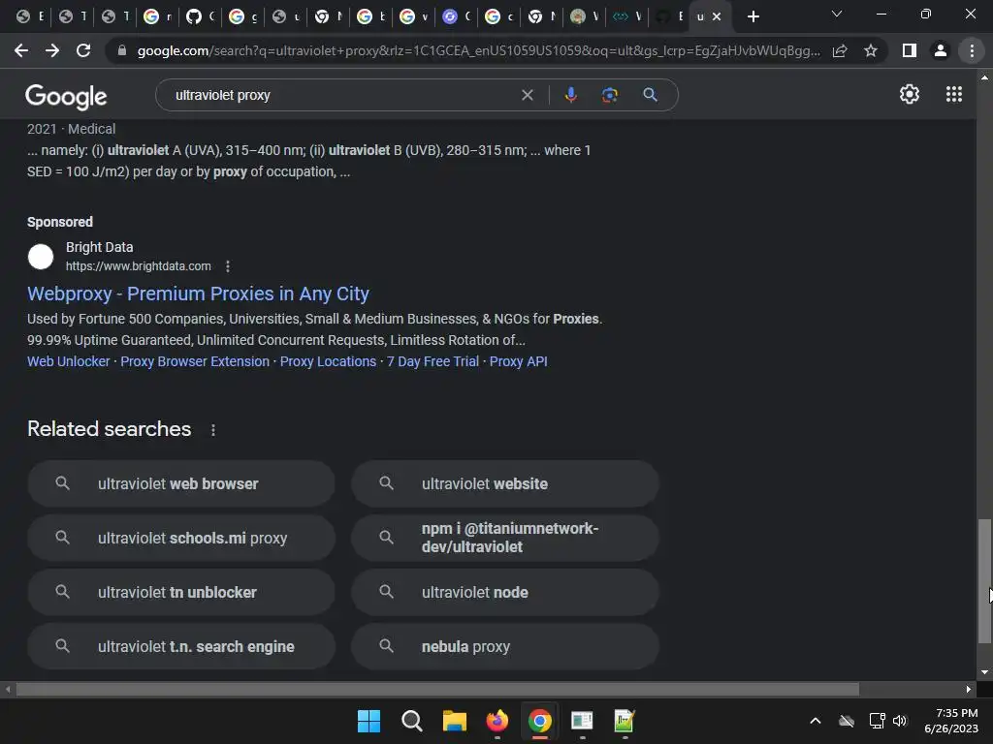993x744 pixels.
Task: Open ad options next to brightdata.com
Action: coord(228,266)
